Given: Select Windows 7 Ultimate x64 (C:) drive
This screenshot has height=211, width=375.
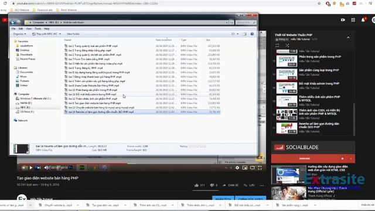Looking at the screenshot, I should (x=35, y=98).
